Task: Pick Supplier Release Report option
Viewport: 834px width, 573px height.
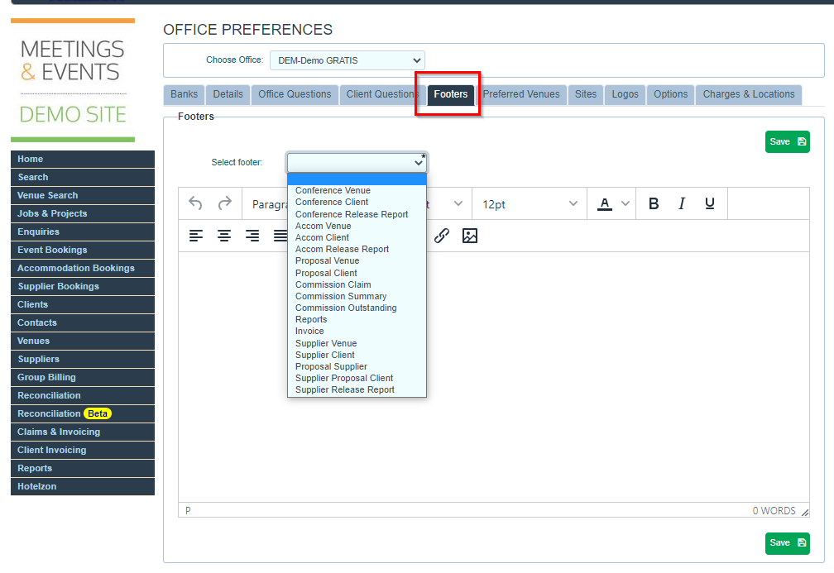Action: [x=357, y=390]
